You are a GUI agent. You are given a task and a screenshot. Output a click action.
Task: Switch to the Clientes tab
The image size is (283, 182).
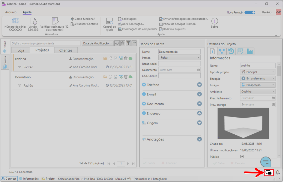(66, 50)
